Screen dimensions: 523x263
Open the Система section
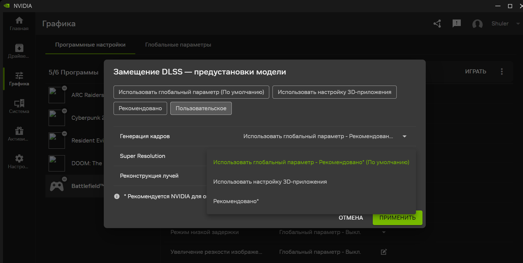coord(19,106)
